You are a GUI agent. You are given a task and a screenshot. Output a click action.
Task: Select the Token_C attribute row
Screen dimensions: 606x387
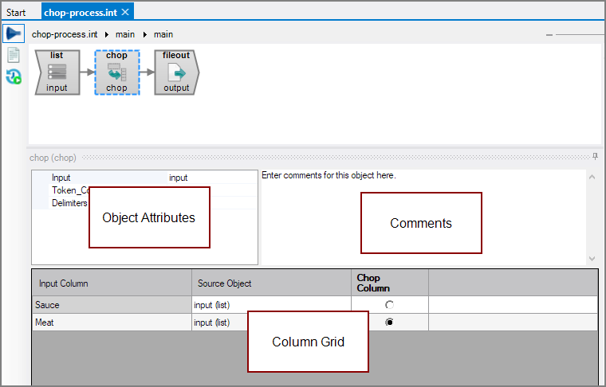coord(70,190)
